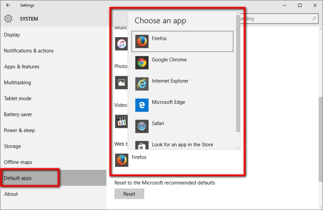
Task: Select the Default apps section
Action: tap(53, 178)
